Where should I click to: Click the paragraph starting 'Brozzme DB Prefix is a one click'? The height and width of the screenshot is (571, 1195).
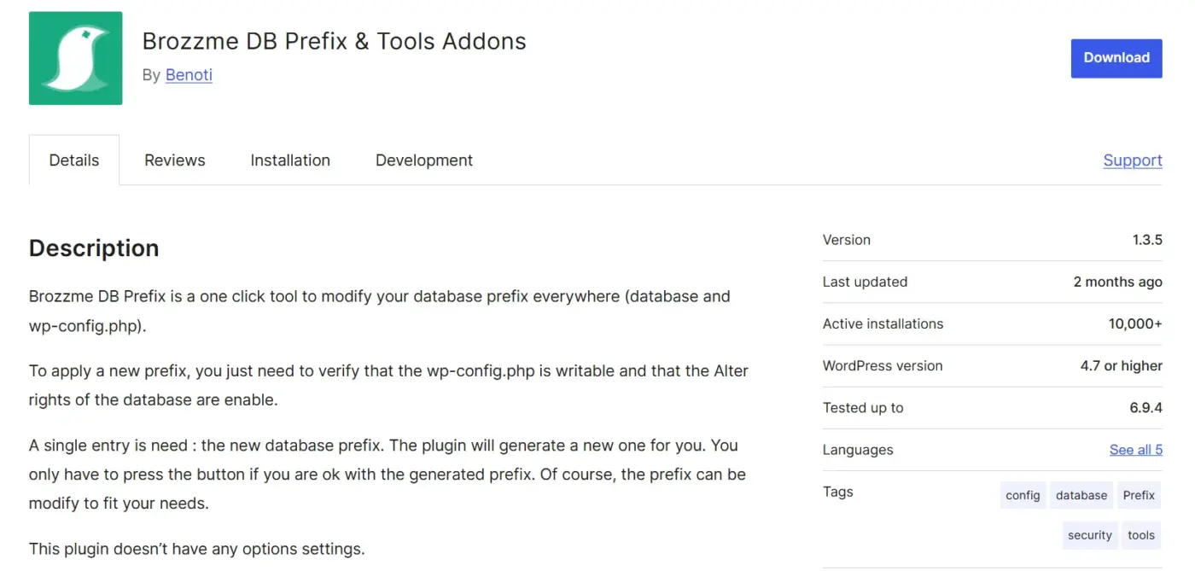pos(380,312)
